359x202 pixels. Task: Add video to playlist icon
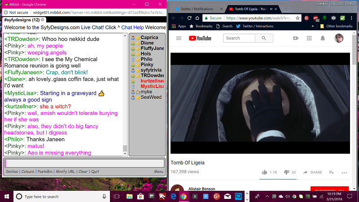[331, 172]
